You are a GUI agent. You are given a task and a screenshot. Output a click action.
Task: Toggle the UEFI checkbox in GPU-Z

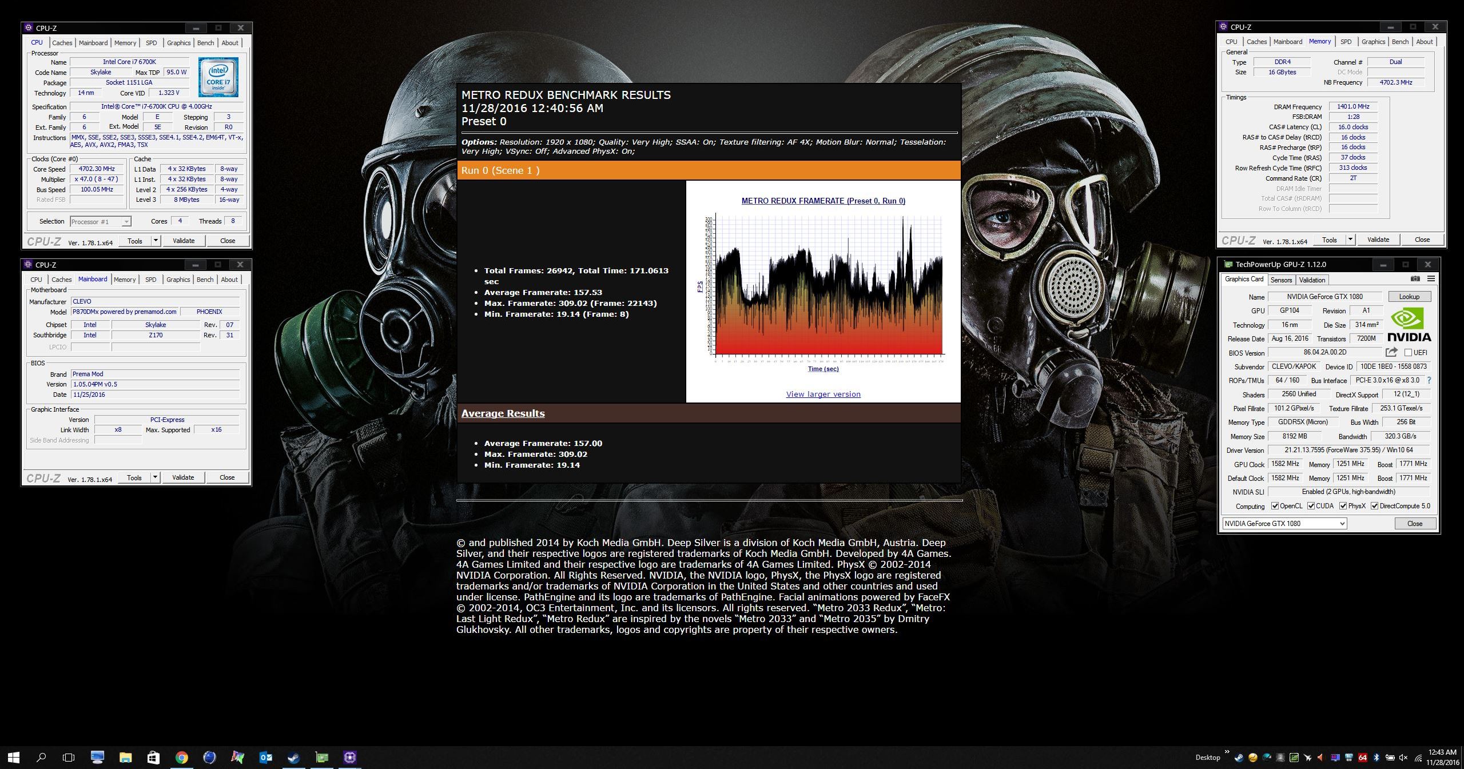point(1408,353)
